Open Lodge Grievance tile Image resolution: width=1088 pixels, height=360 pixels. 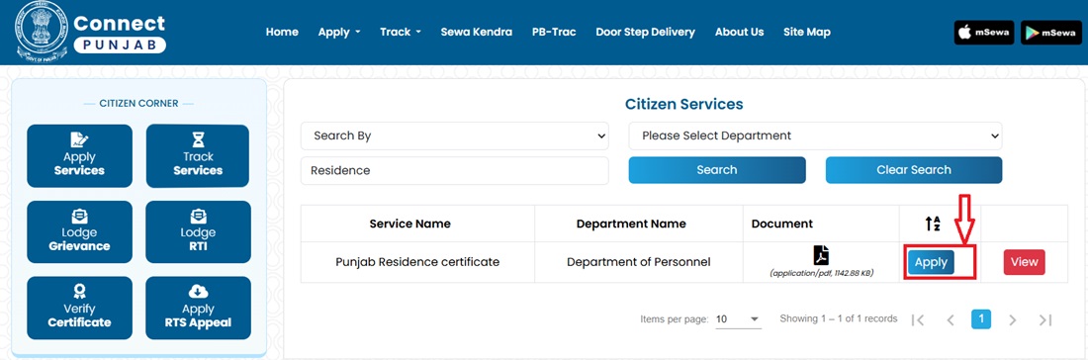[x=79, y=232]
